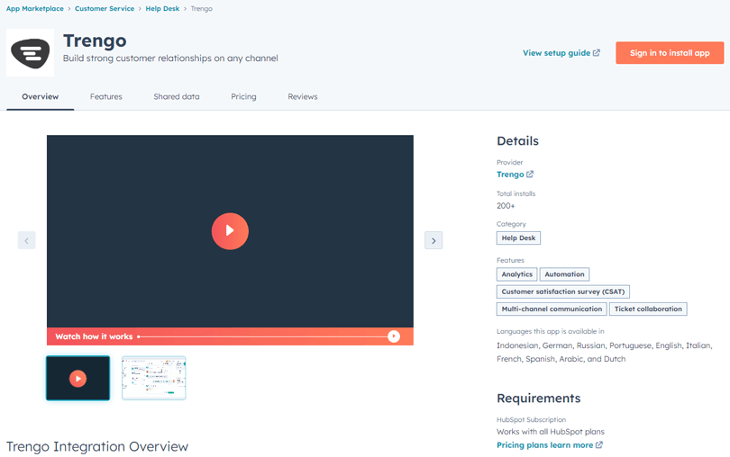This screenshot has height=457, width=730.
Task: Click Help Desk breadcrumb link
Action: click(162, 8)
